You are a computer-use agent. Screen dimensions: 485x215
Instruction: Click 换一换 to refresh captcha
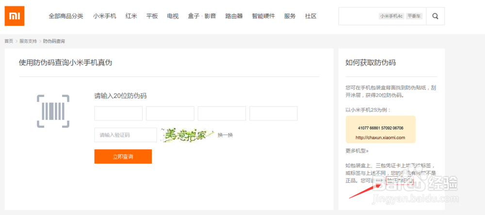pyautogui.click(x=225, y=135)
